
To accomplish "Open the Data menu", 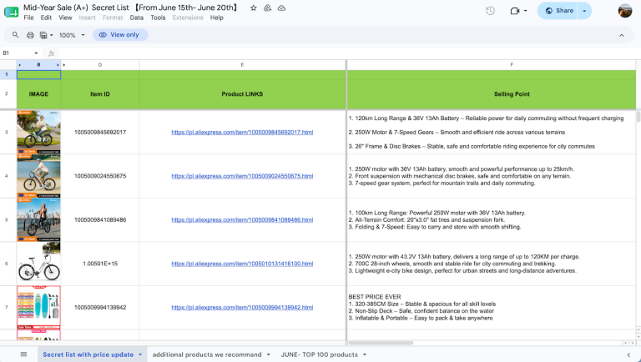I will [x=137, y=18].
